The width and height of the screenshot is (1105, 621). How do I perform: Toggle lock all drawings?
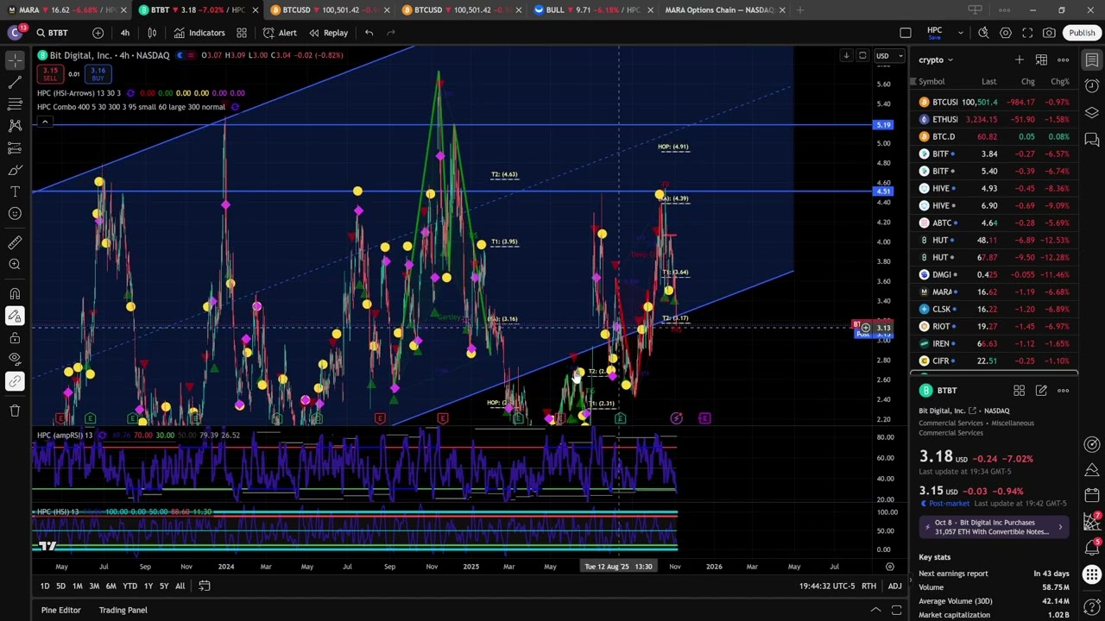[15, 337]
